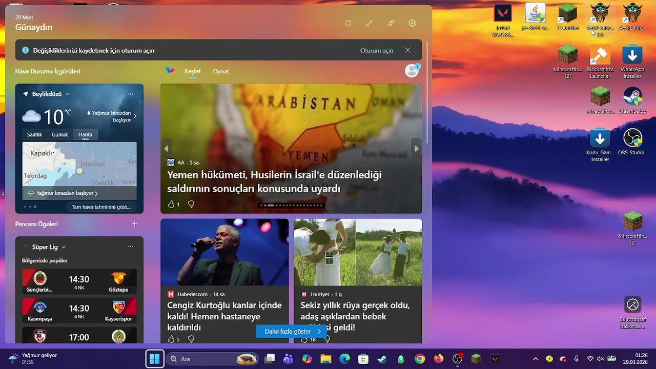Open weather widget more options

tap(130, 94)
